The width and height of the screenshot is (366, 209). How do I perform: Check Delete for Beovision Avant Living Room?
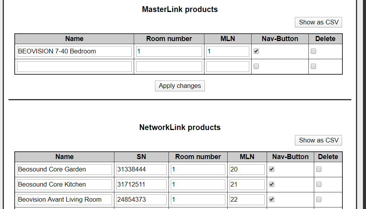pos(319,199)
